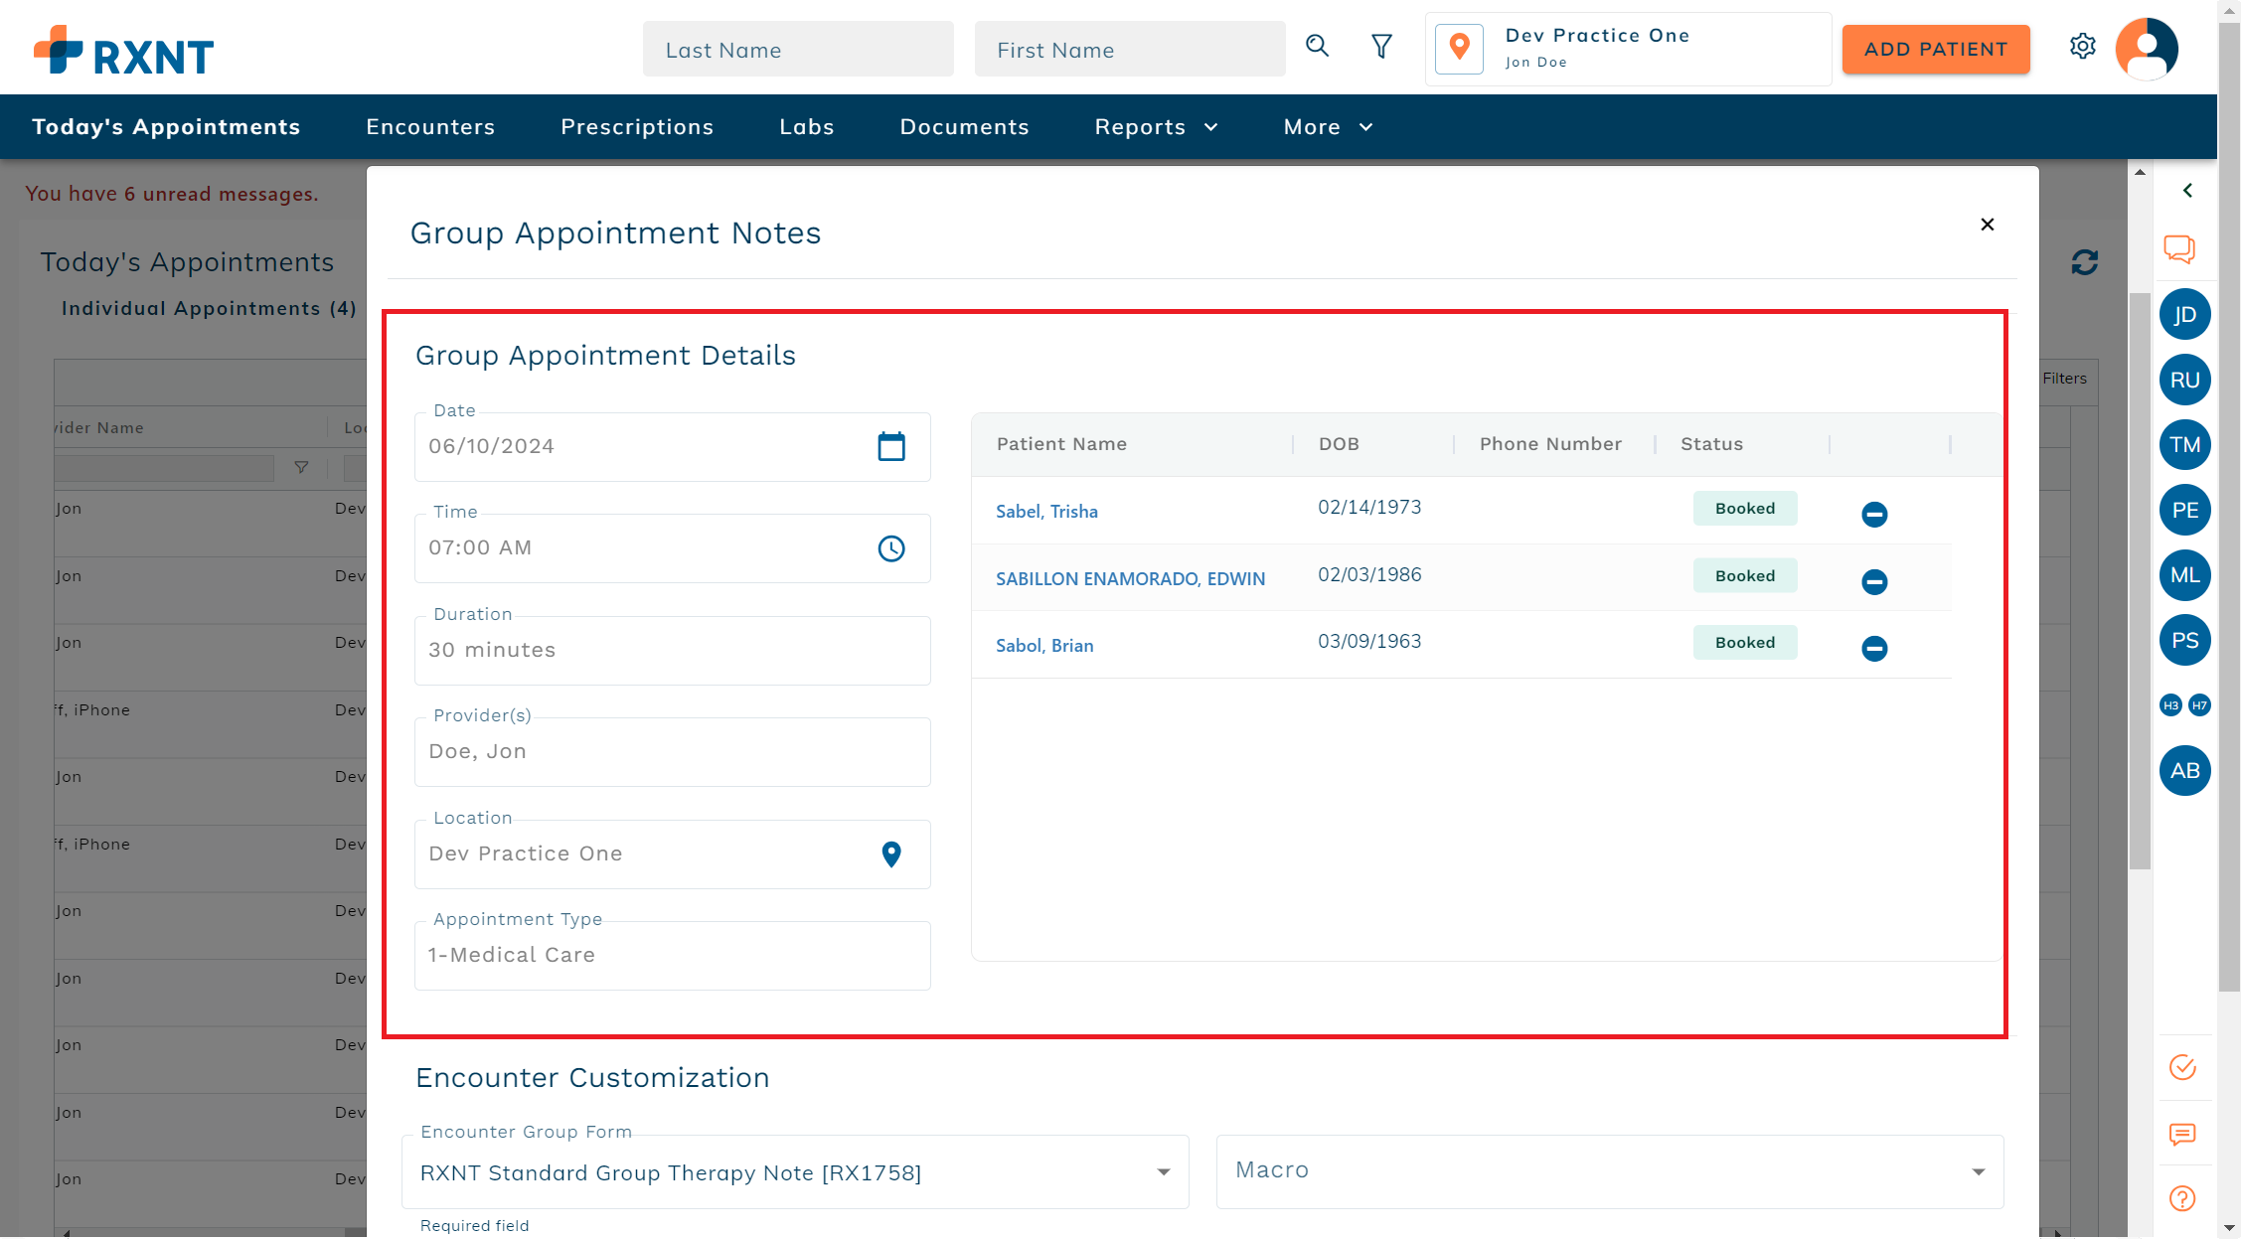
Task: Click the Dev Practice One location selector
Action: (1628, 49)
